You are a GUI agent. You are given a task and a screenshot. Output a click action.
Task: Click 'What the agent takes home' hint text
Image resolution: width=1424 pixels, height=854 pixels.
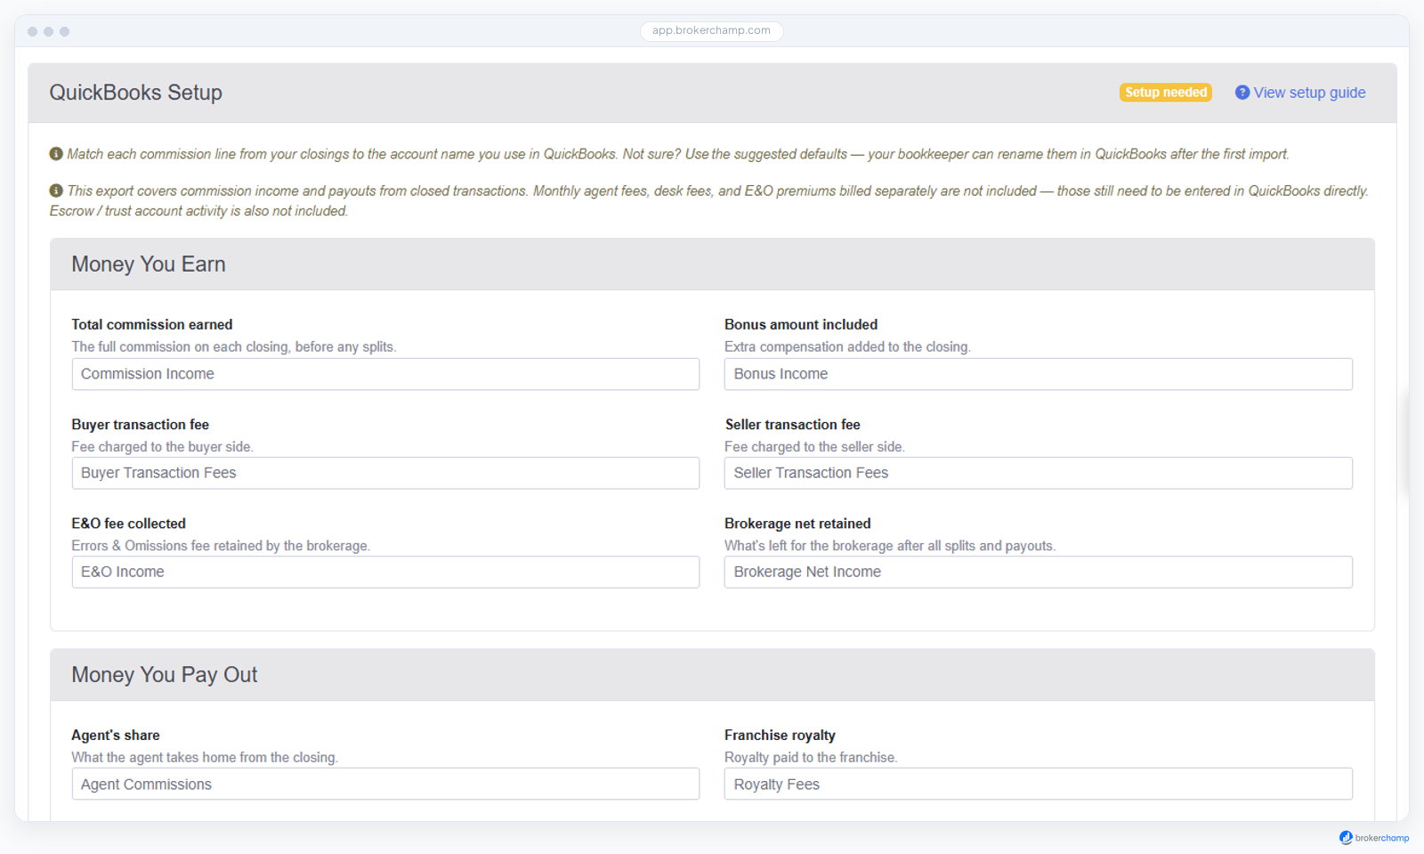point(205,758)
